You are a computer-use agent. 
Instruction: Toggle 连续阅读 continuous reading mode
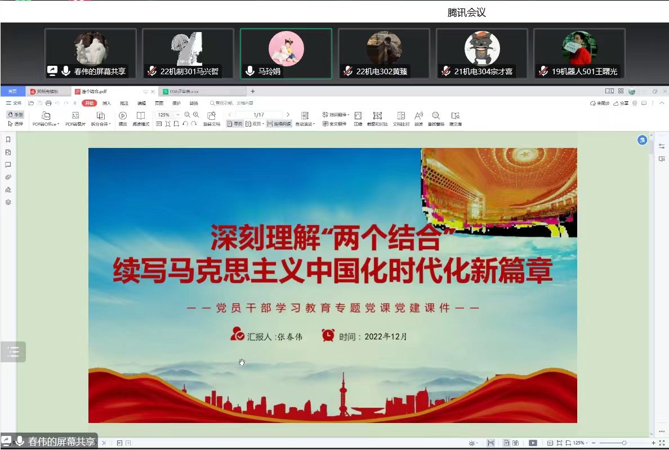point(279,124)
